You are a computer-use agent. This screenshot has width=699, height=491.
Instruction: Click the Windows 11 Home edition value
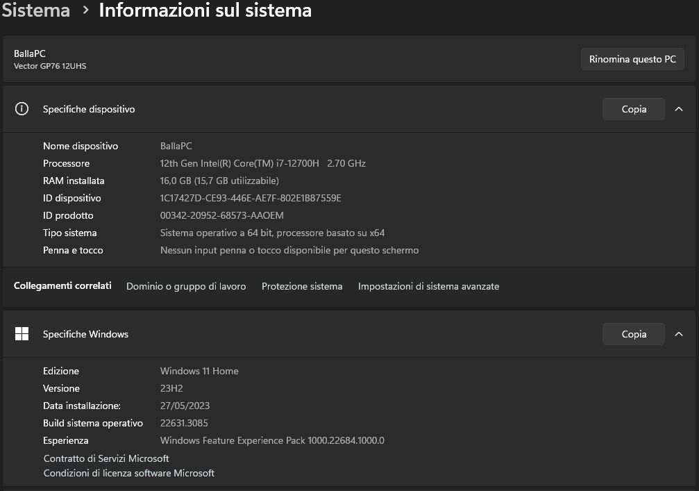199,371
